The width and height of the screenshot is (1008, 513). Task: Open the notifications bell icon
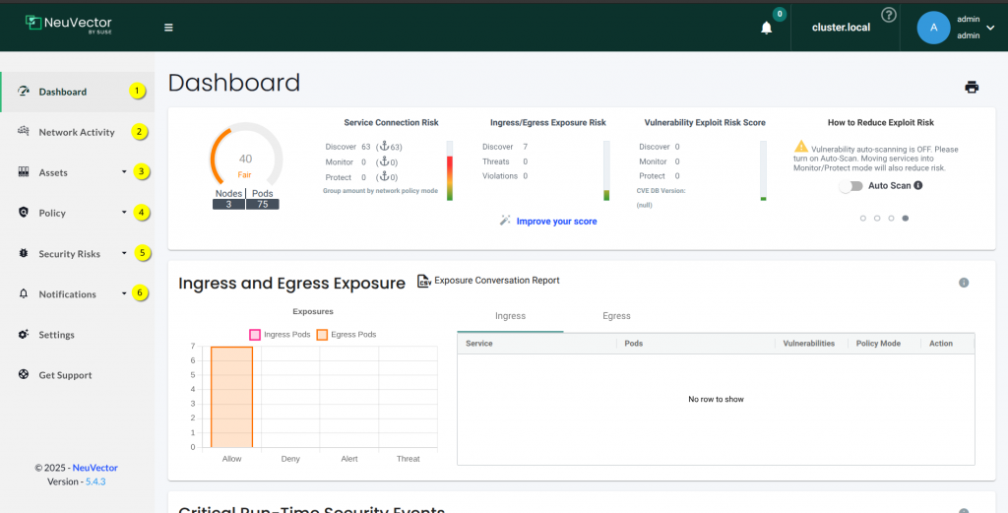tap(767, 28)
